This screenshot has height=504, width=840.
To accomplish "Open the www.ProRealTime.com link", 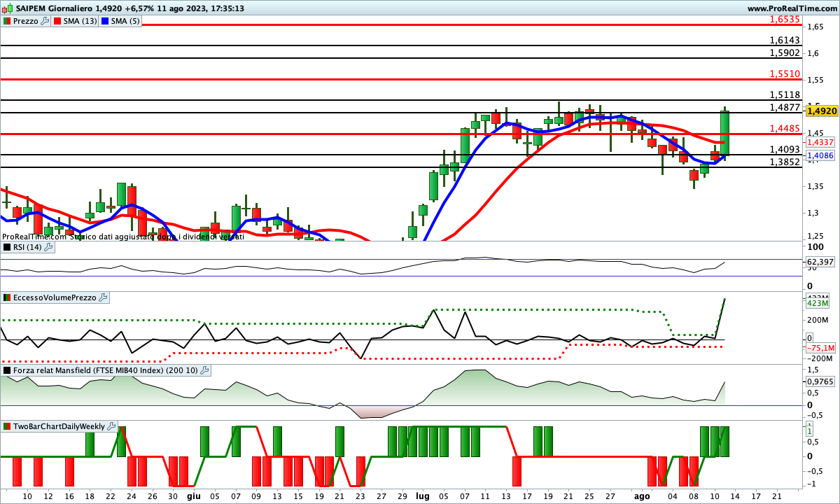I will (792, 8).
